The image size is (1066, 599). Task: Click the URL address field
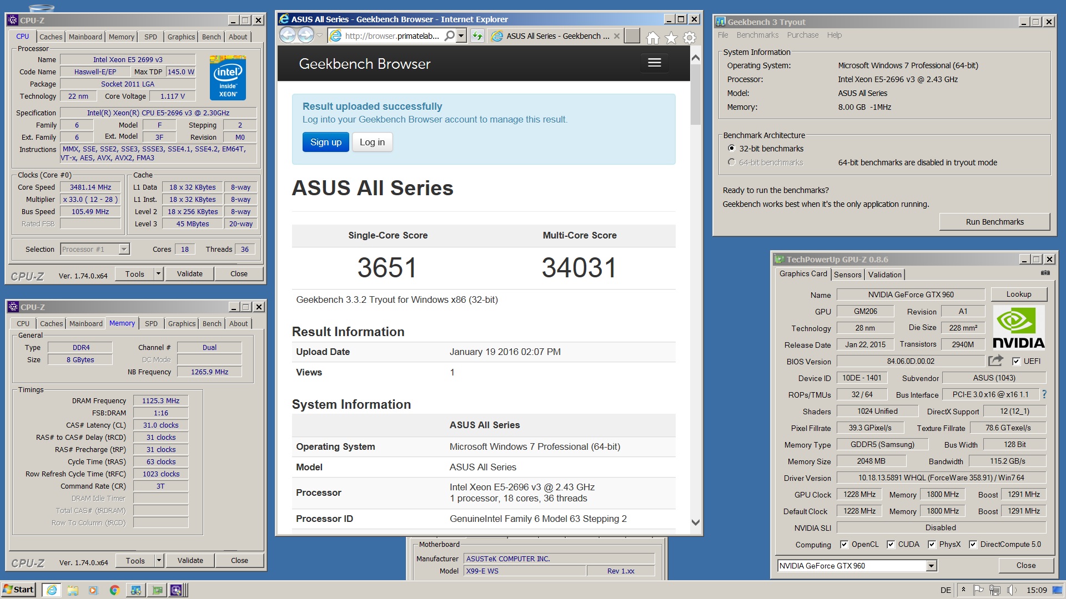391,36
